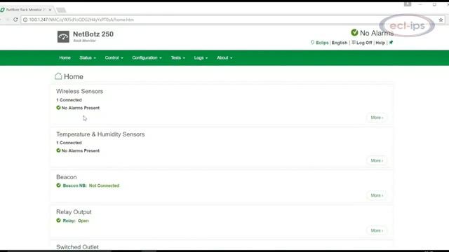This screenshot has width=449, height=252.
Task: Click the English language link
Action: [x=340, y=43]
